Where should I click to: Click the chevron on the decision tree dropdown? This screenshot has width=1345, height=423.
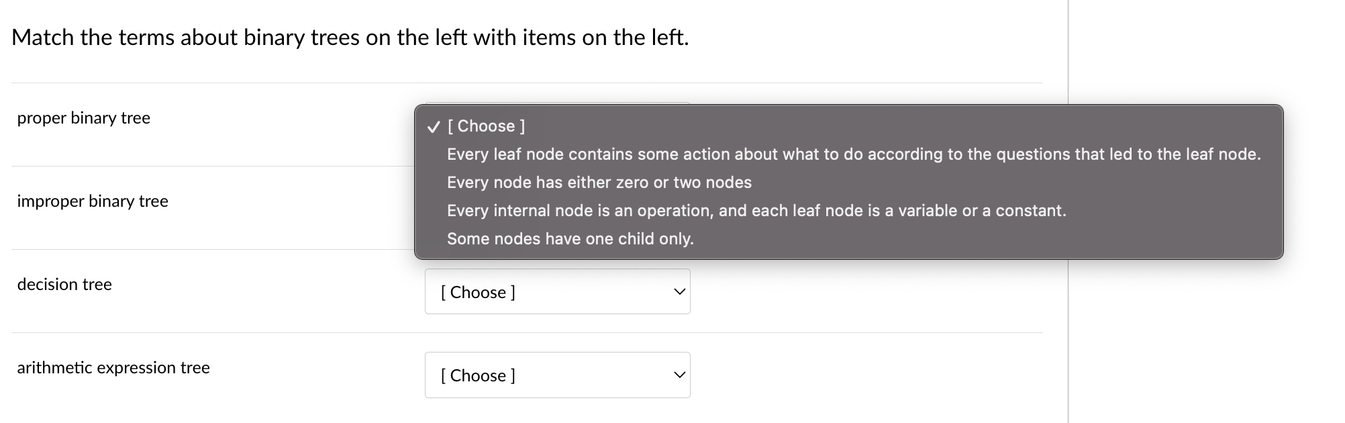tap(679, 291)
